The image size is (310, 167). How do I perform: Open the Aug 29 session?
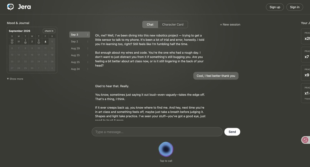80,48
